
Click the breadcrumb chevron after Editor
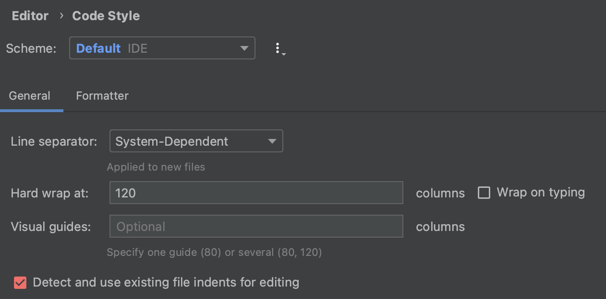61,16
